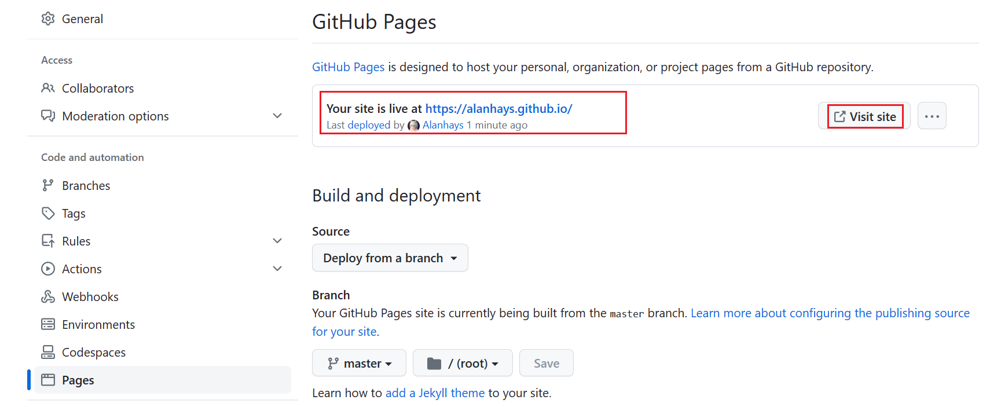The width and height of the screenshot is (1001, 407).
Task: Click the Environments server icon
Action: pos(48,324)
